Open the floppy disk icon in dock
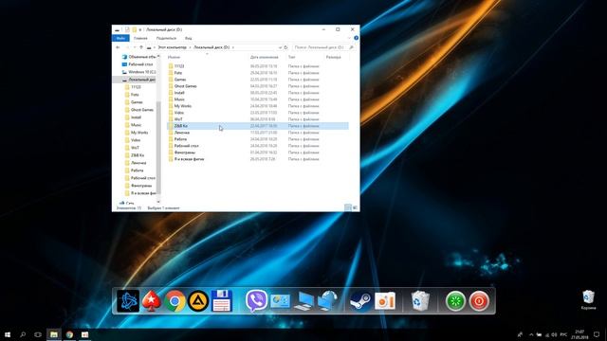 point(222,301)
